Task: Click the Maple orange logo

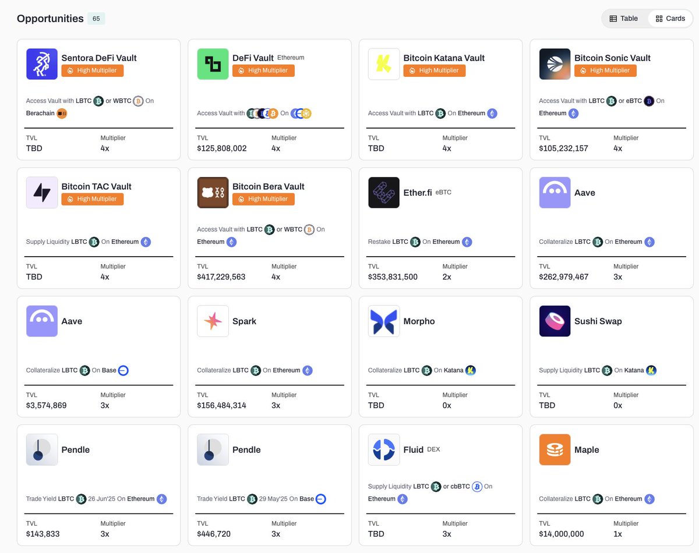Action: coord(555,450)
